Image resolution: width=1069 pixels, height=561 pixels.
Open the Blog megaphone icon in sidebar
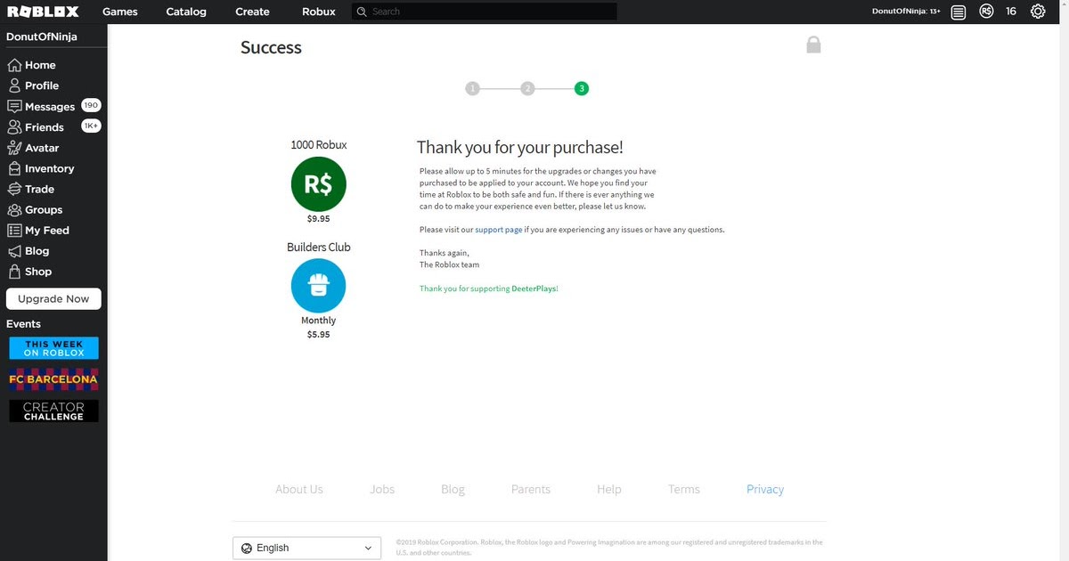tap(14, 251)
